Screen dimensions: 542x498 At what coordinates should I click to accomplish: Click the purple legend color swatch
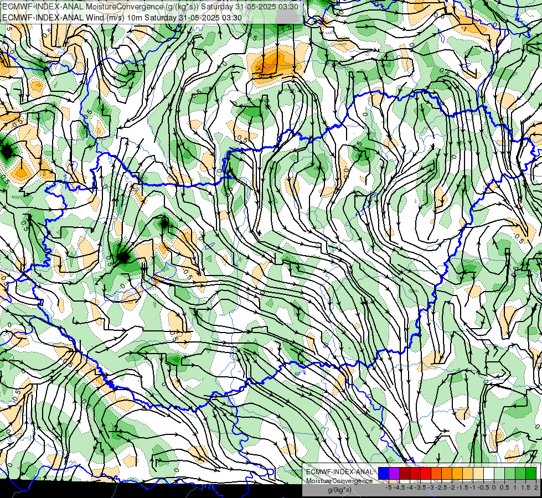pos(394,473)
